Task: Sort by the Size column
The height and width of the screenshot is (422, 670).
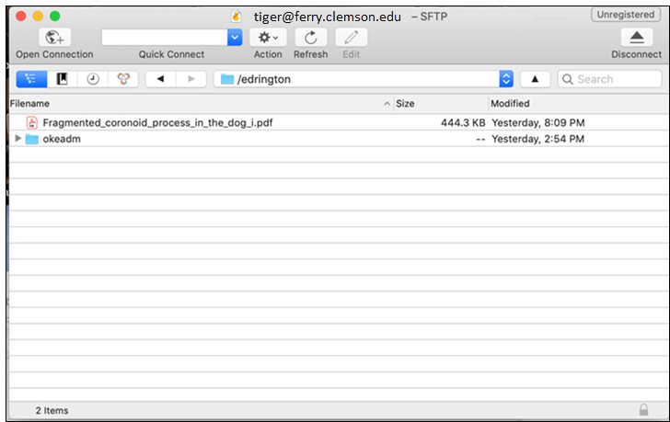Action: pos(441,104)
